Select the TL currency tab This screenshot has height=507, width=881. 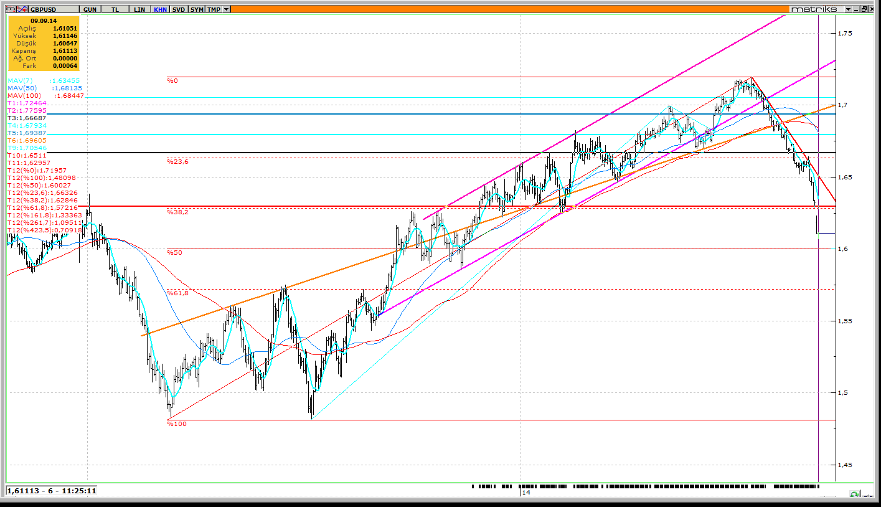(116, 9)
